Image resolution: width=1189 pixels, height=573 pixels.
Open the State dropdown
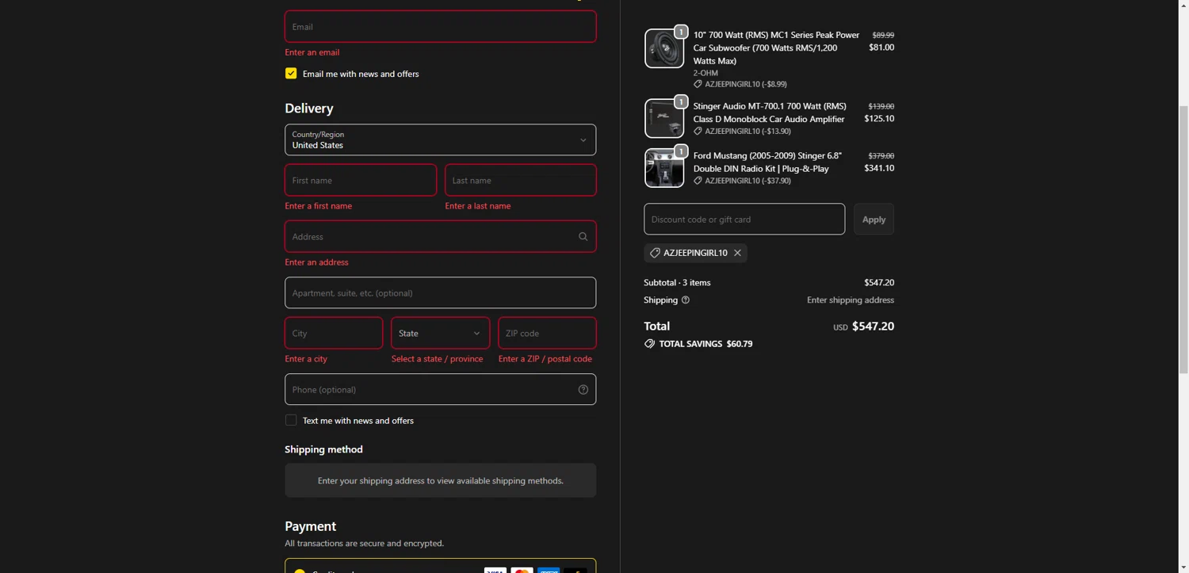(x=440, y=333)
